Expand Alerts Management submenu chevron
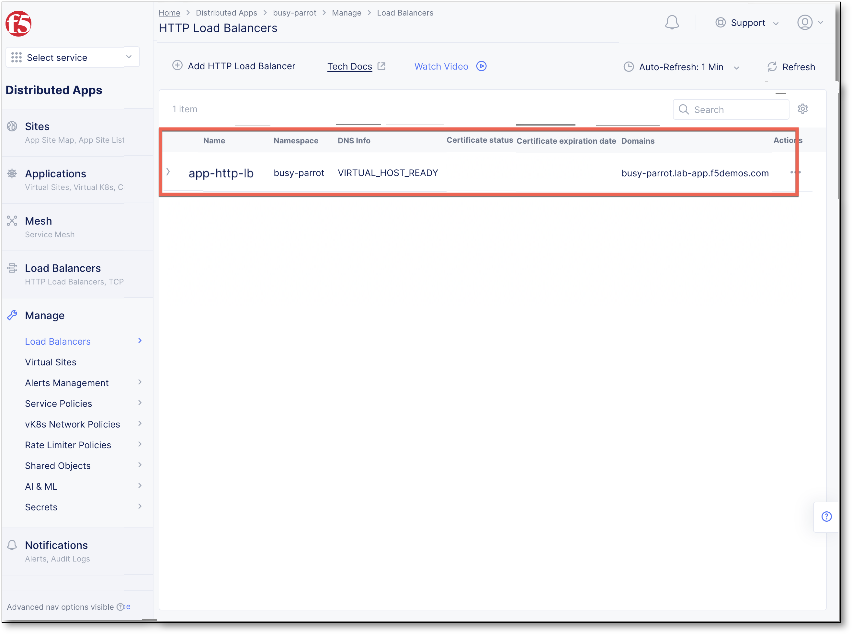This screenshot has height=634, width=852. point(140,382)
